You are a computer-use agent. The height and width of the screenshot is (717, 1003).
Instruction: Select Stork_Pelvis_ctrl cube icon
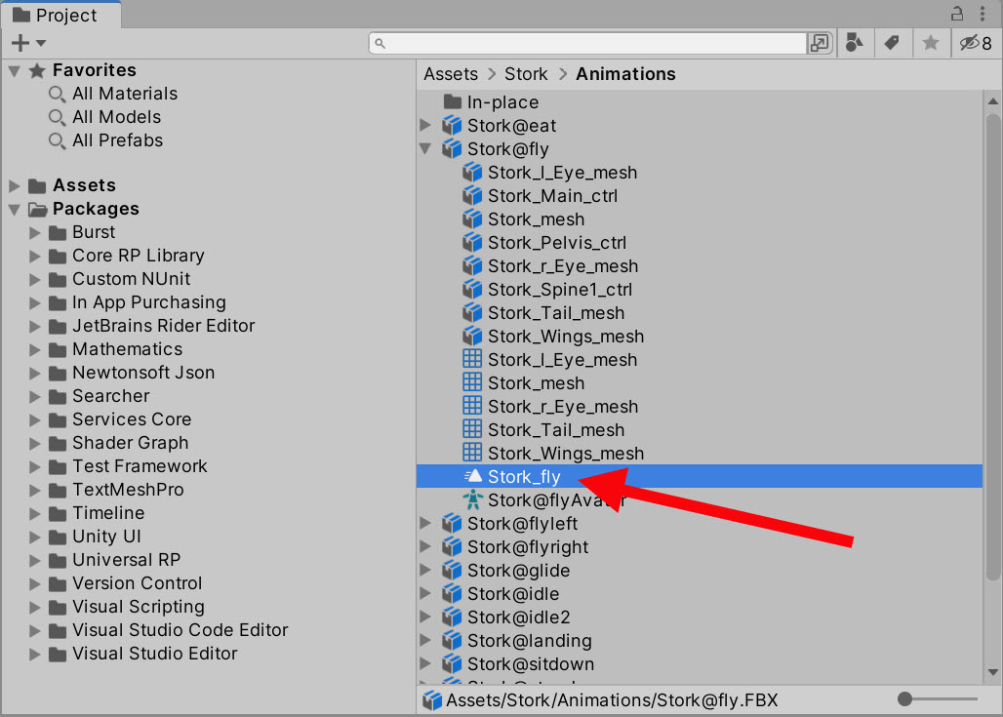pyautogui.click(x=472, y=242)
